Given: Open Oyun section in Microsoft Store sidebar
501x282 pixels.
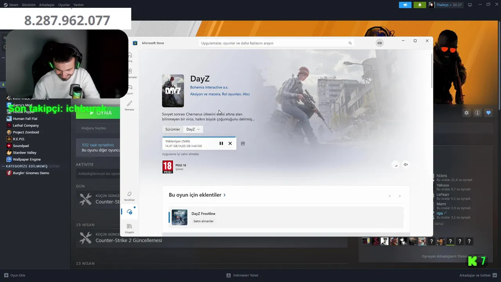Looking at the screenshot, I should click(130, 90).
